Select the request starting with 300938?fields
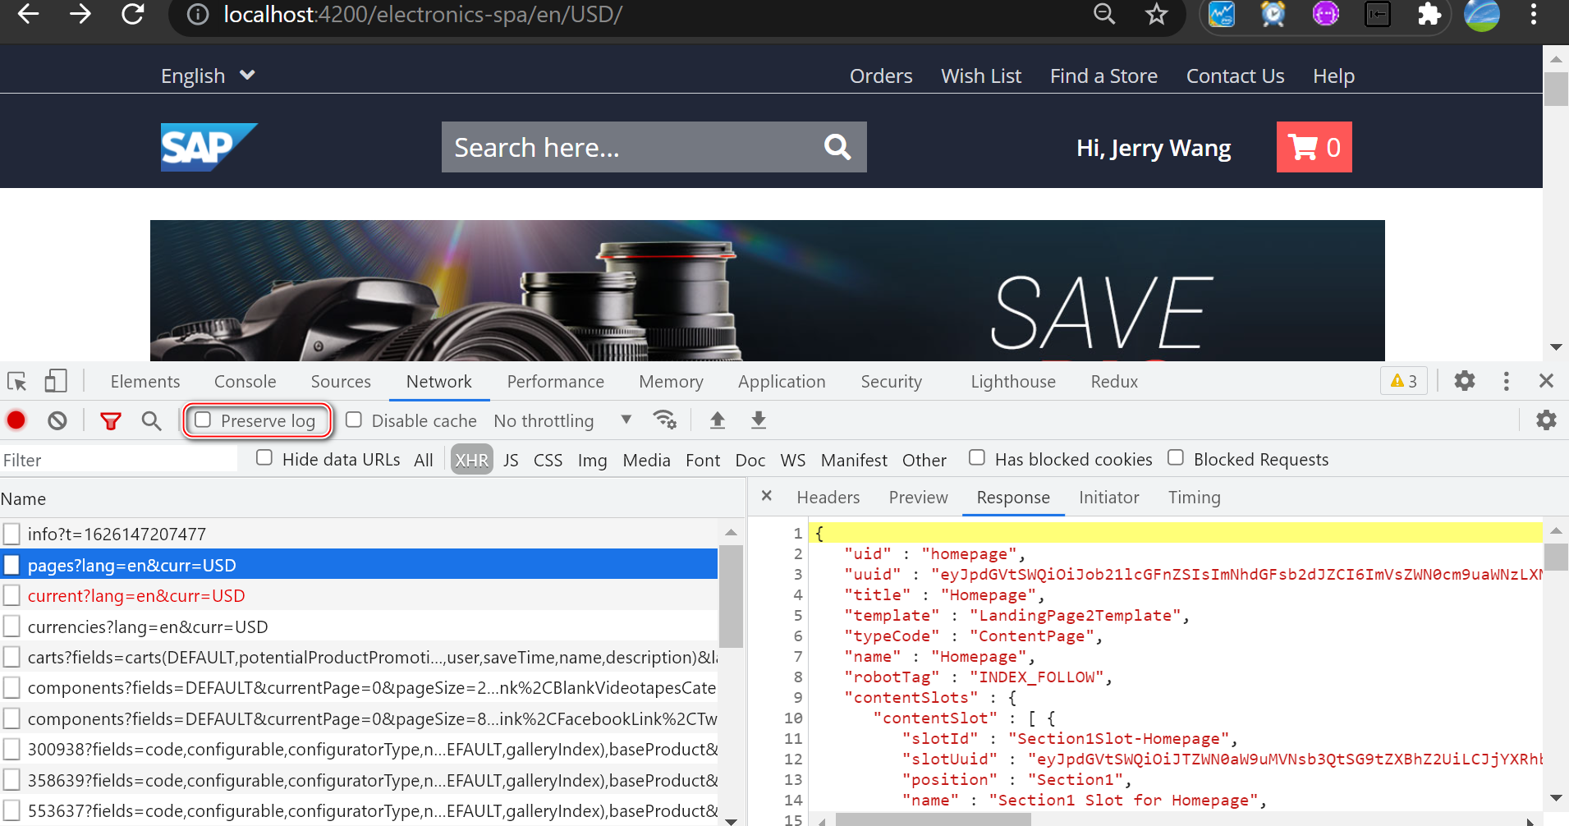This screenshot has width=1569, height=826. pyautogui.click(x=359, y=750)
